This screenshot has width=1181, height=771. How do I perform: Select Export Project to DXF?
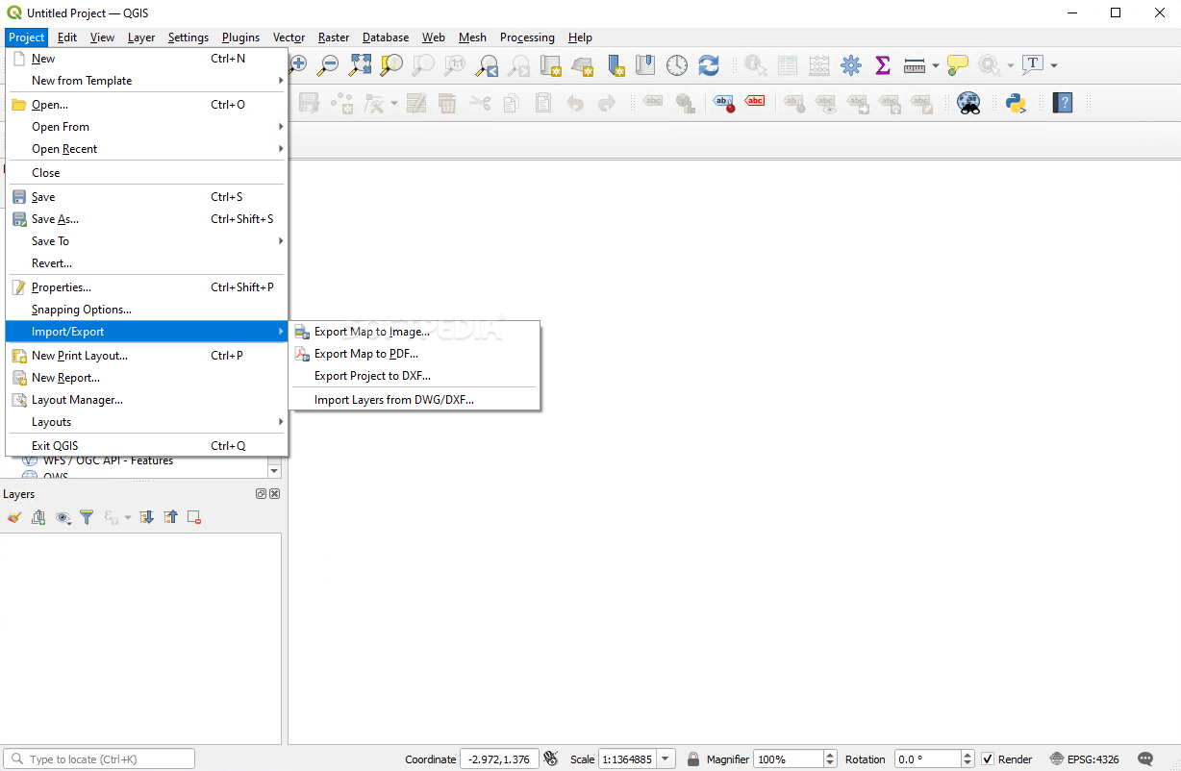click(415, 376)
